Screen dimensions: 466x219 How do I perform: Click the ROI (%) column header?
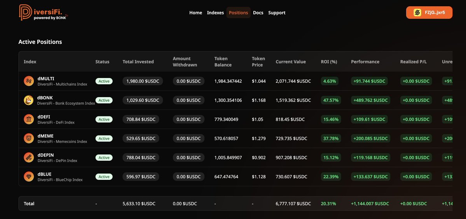pyautogui.click(x=329, y=62)
